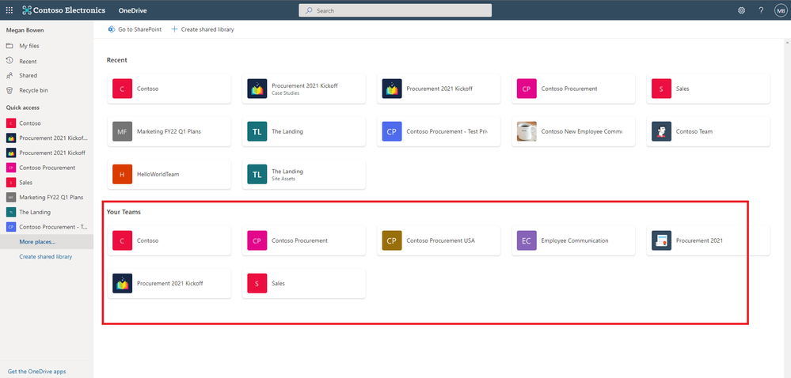Open Sales in Quick access
791x378 pixels.
click(x=47, y=183)
